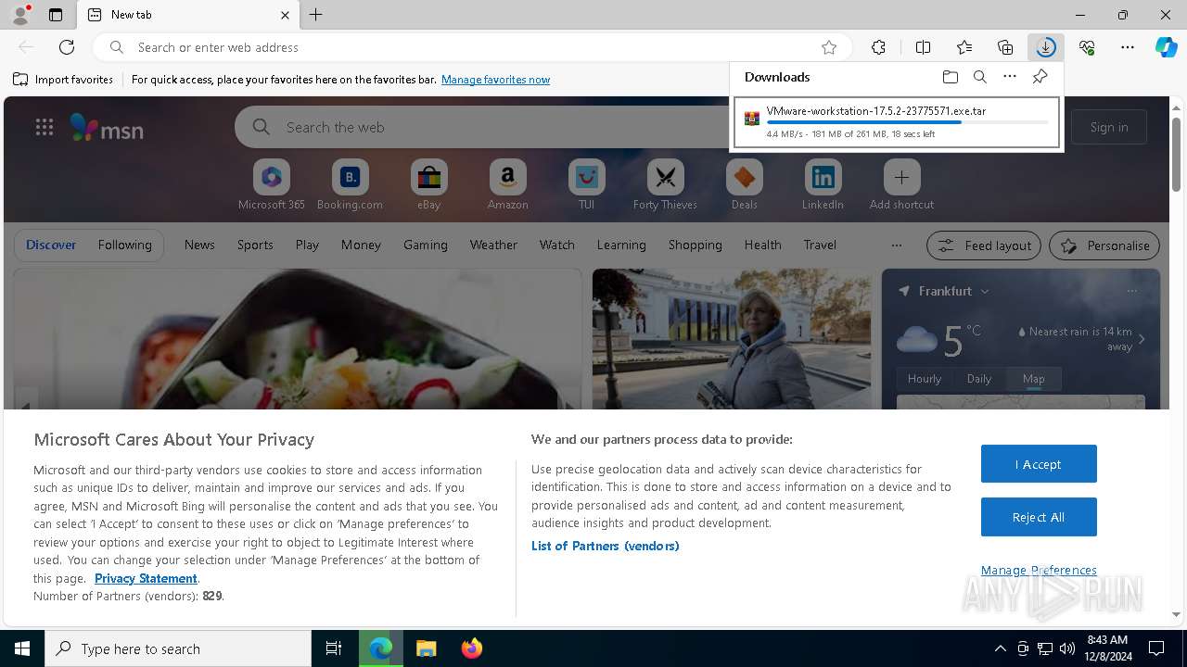Open File Explorer from taskbar
The height and width of the screenshot is (667, 1187).
(x=427, y=648)
